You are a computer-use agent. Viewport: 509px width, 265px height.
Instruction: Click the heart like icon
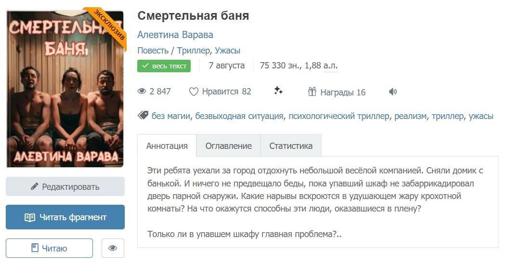pyautogui.click(x=194, y=92)
